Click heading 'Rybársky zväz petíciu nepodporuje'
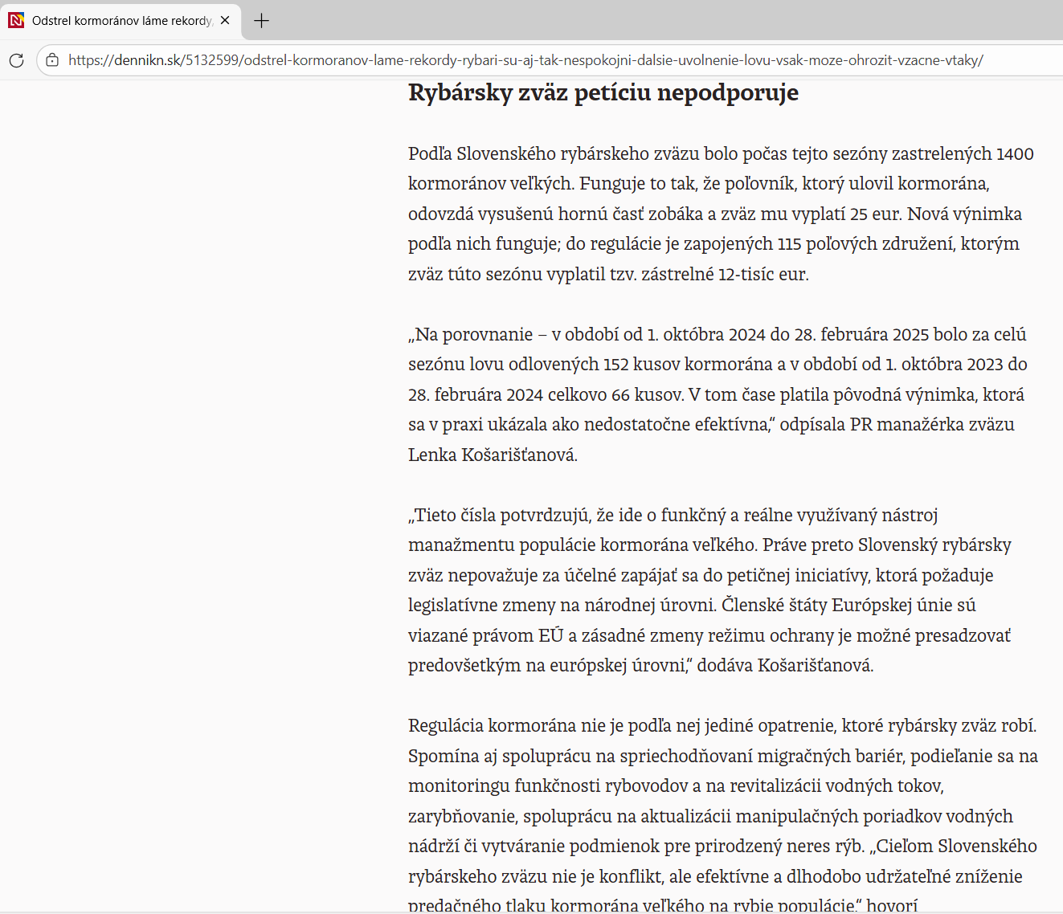This screenshot has height=914, width=1063. coord(603,93)
